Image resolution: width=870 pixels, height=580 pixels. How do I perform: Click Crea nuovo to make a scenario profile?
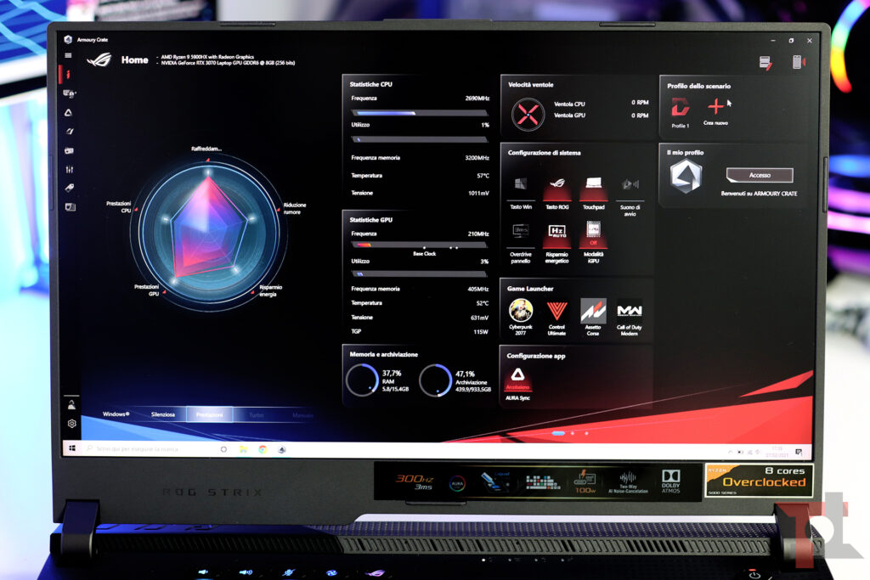point(718,105)
